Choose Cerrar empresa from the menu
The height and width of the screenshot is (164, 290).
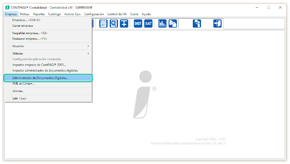click(23, 26)
